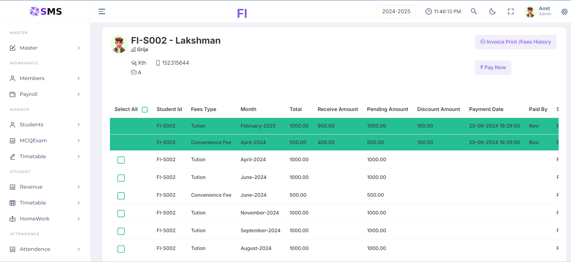
Task: Tick the checkbox for Tution April-2024 row
Action: point(121,160)
